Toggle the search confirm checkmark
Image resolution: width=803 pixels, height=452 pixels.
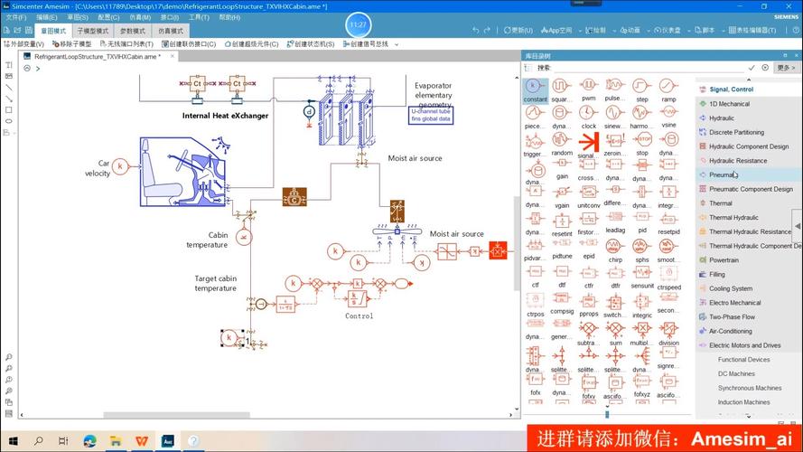(752, 68)
